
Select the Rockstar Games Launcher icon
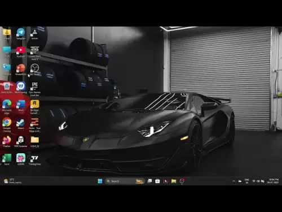click(34, 107)
